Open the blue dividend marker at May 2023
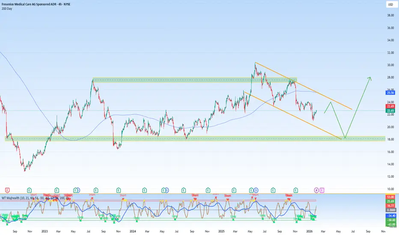The image size is (399, 235). (x=78, y=190)
